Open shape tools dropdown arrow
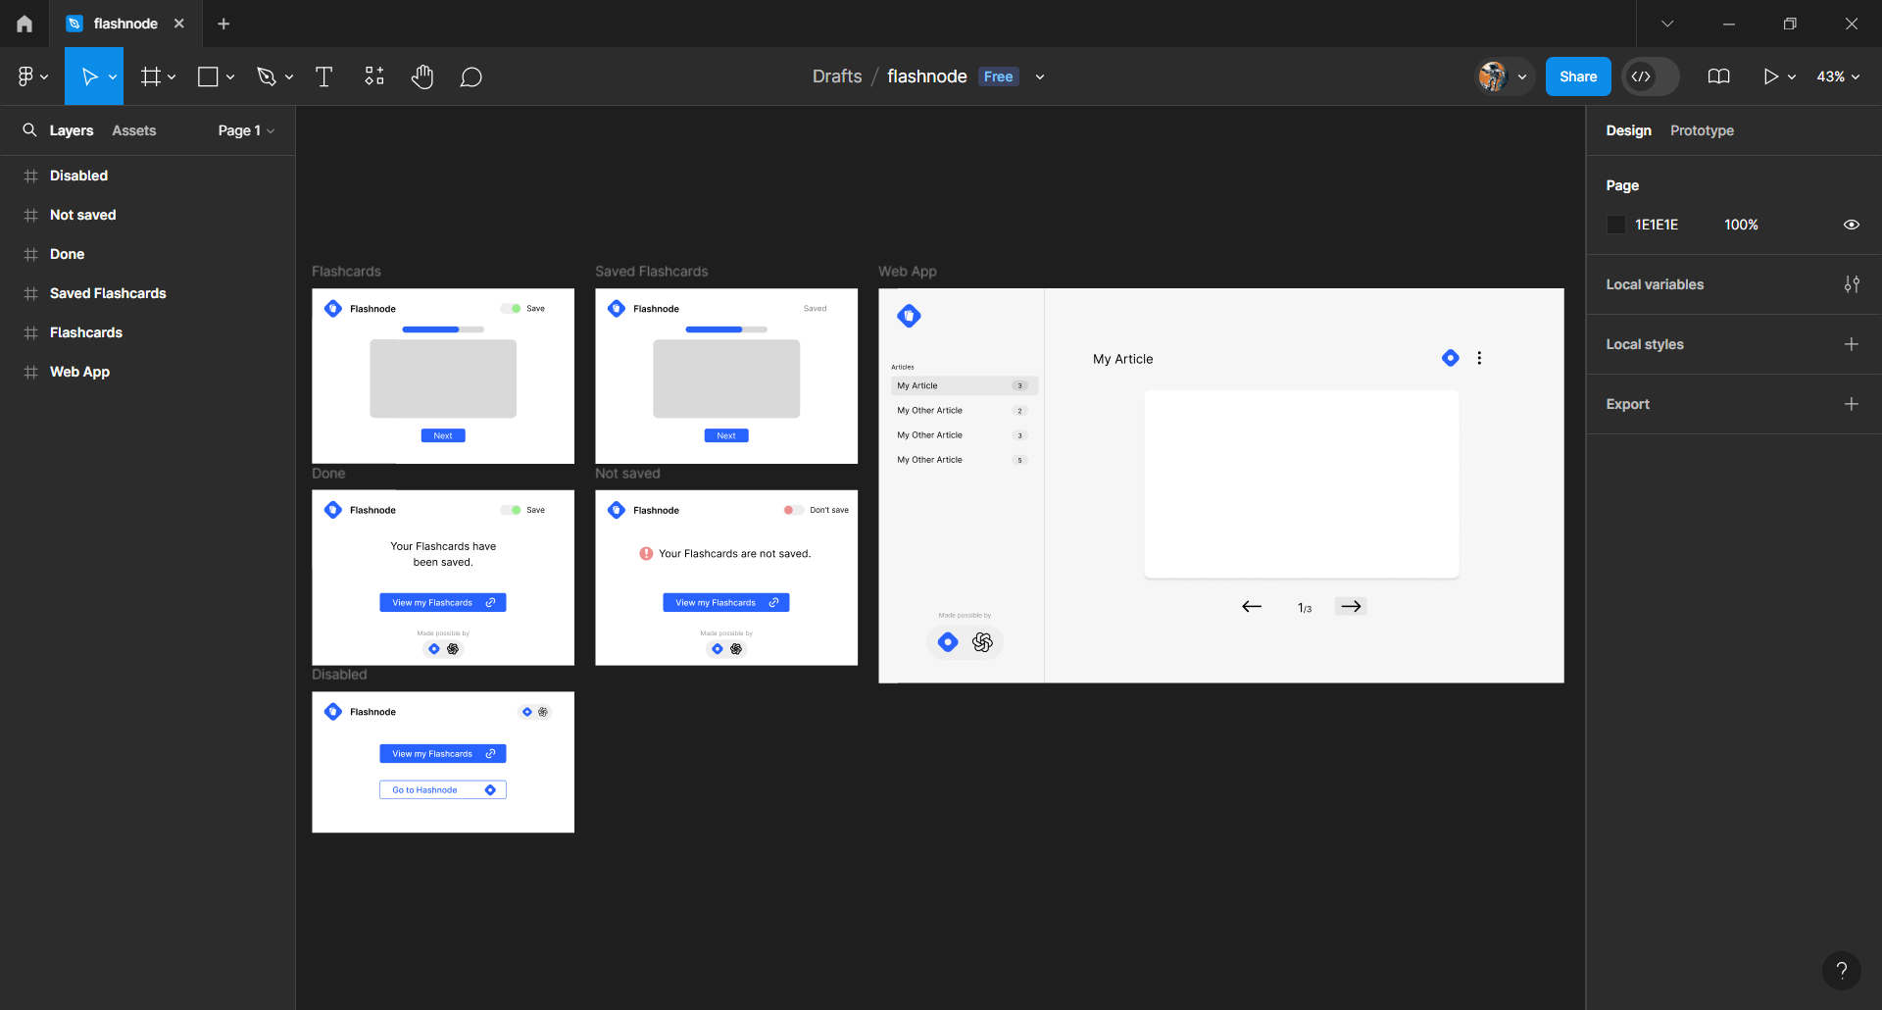The image size is (1882, 1010). click(230, 76)
